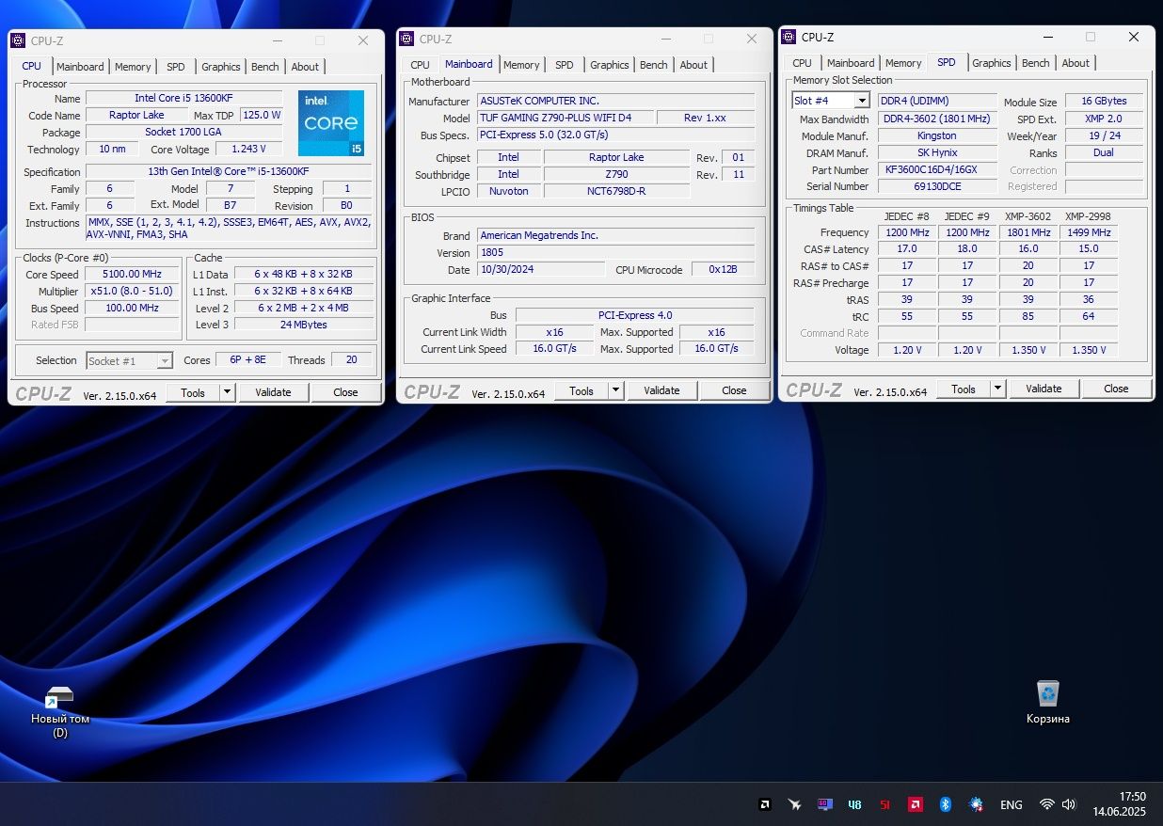Click Tools button in the Memory Slot Selection window
Viewport: 1163px width, 826px height.
(964, 389)
